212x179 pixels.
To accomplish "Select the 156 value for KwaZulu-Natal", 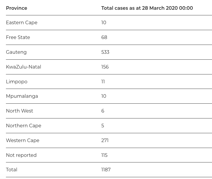I will (x=105, y=67).
